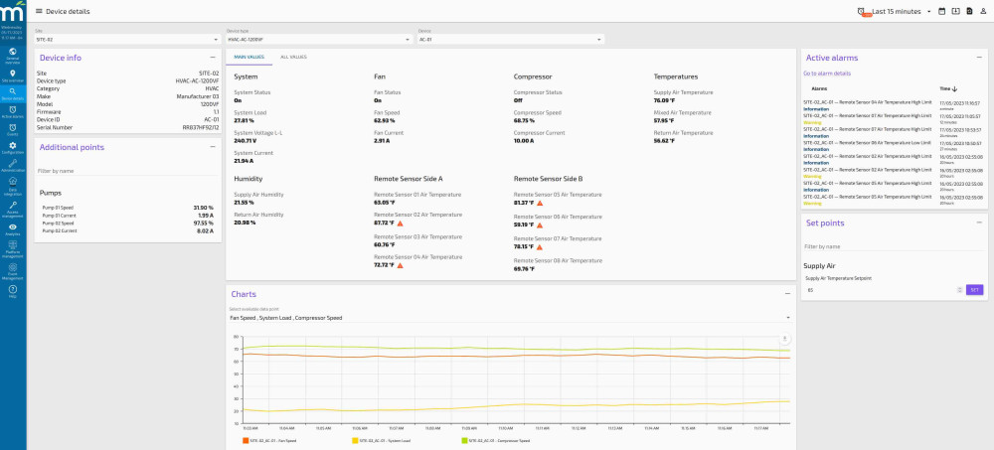Image resolution: width=994 pixels, height=450 pixels.
Task: Open General overview in the sidebar
Action: [12, 54]
